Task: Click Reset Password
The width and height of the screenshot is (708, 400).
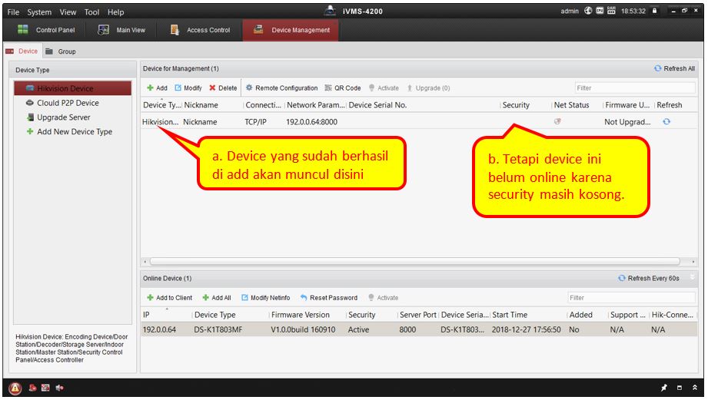Action: tap(329, 298)
